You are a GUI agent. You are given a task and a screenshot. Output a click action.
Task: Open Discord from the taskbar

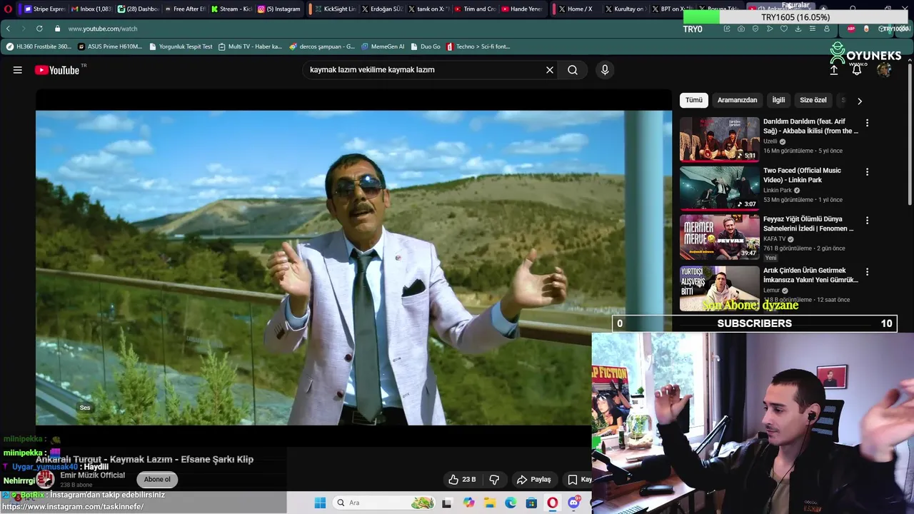point(573,503)
